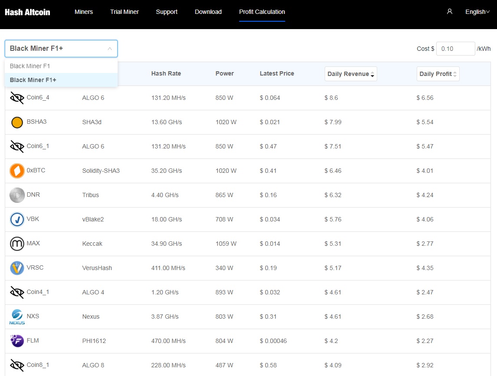
Task: Sort by Daily Profit
Action: pos(438,74)
